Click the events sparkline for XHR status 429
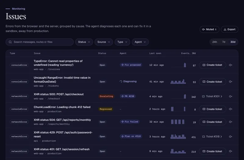The image size is (244, 160). pyautogui.click(x=178, y=137)
